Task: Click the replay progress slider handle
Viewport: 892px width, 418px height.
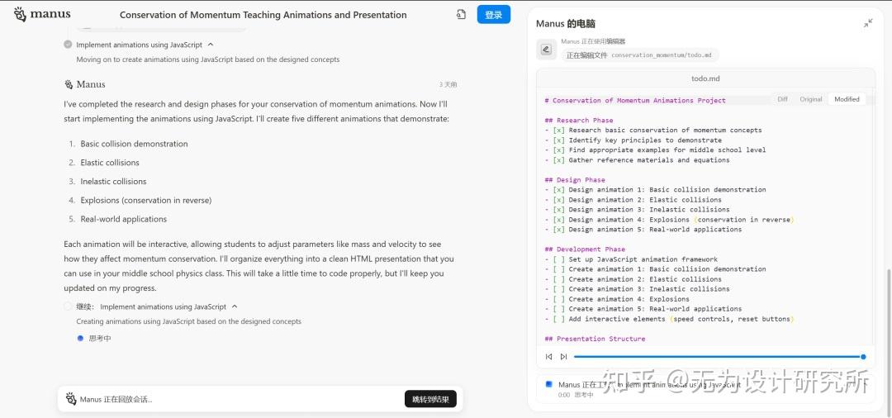Action: [863, 357]
